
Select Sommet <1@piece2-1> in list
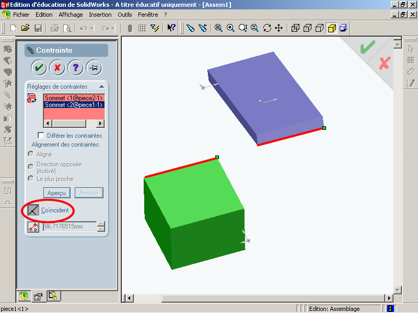pos(74,98)
